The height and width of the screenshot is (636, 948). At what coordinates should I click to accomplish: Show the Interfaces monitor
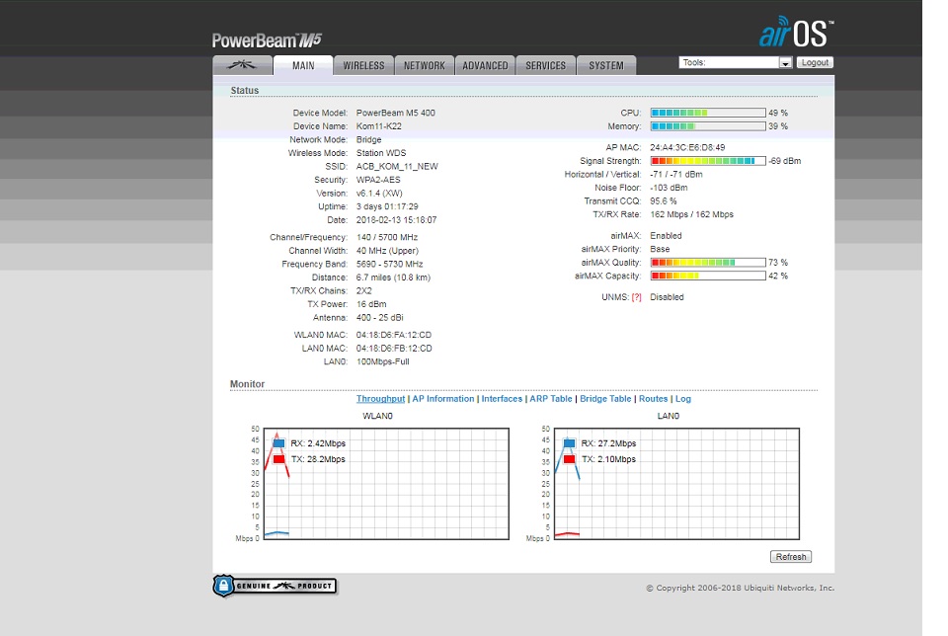pyautogui.click(x=502, y=399)
